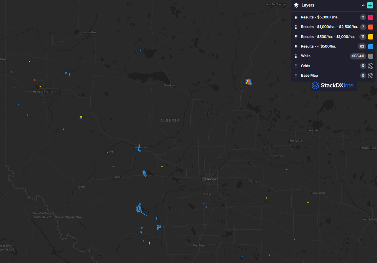Toggle the gray Wells layer swatch

pos(370,56)
